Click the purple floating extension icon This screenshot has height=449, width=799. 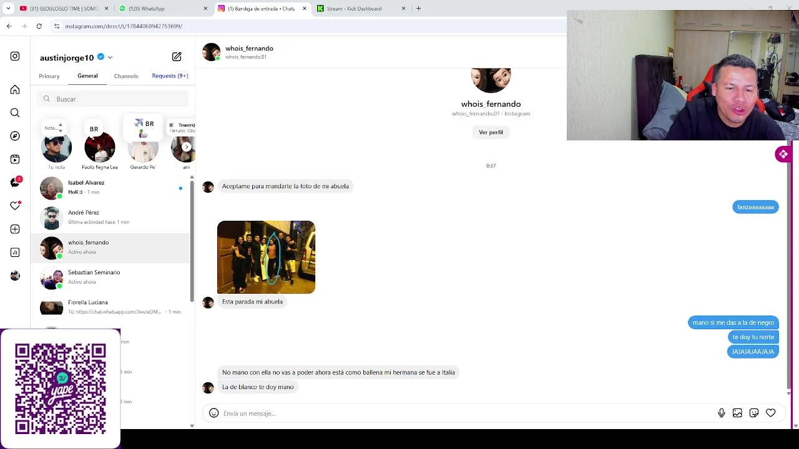[783, 154]
